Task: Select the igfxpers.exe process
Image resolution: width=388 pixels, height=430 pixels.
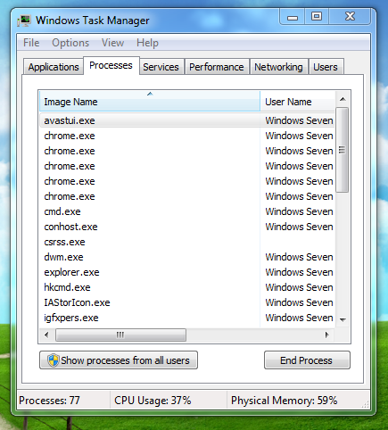Action: pyautogui.click(x=187, y=318)
